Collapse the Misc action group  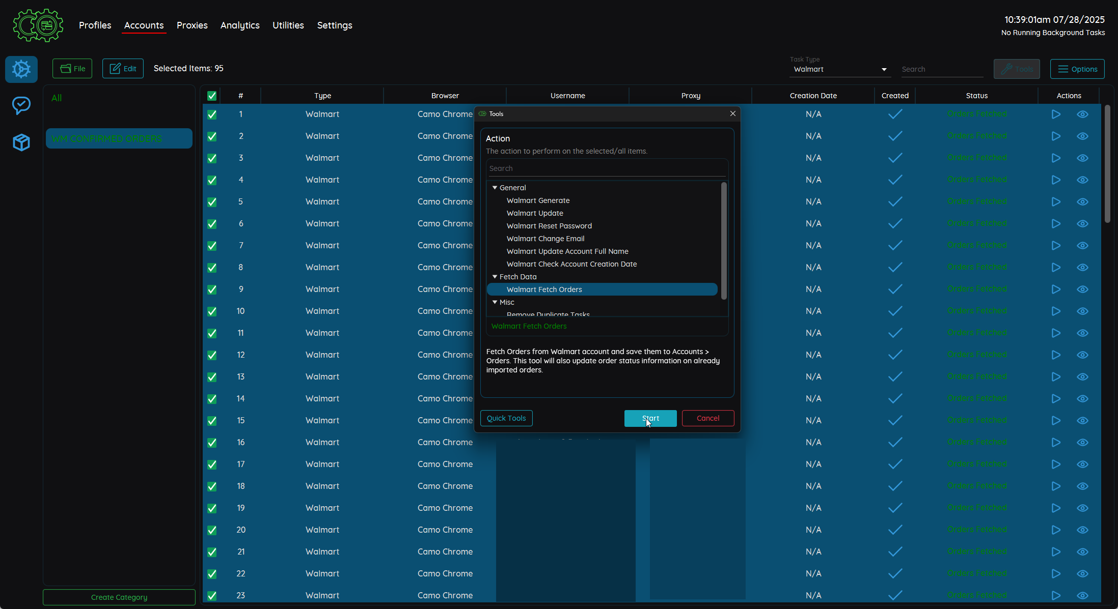pos(495,302)
